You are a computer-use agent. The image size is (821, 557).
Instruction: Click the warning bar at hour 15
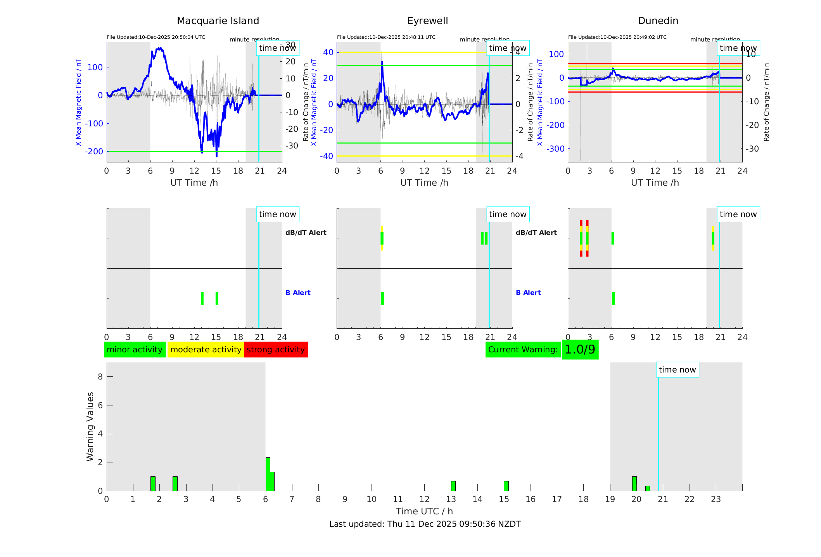tap(506, 486)
